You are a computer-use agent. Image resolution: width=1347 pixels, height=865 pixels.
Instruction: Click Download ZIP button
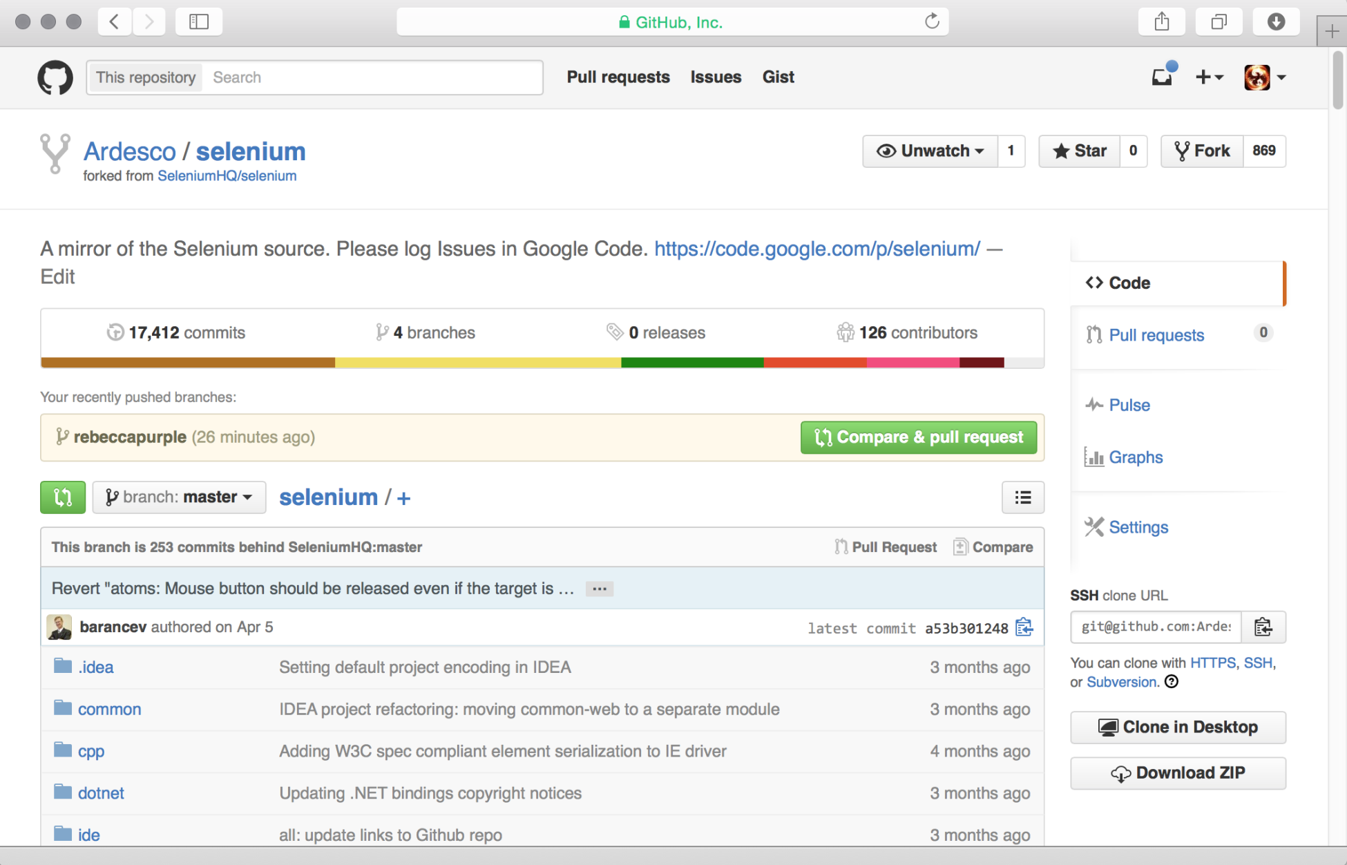1178,773
